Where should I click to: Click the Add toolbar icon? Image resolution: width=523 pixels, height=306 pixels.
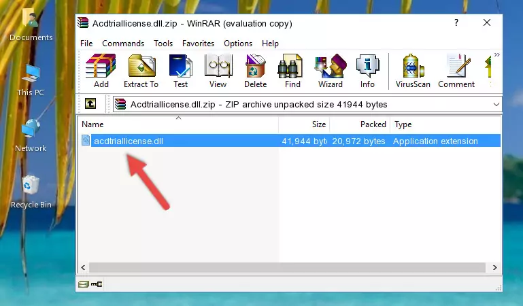click(101, 71)
